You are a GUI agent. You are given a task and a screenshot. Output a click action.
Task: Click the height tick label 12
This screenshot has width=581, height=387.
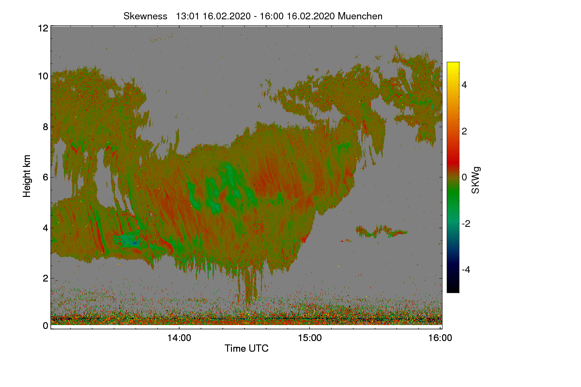point(43,28)
